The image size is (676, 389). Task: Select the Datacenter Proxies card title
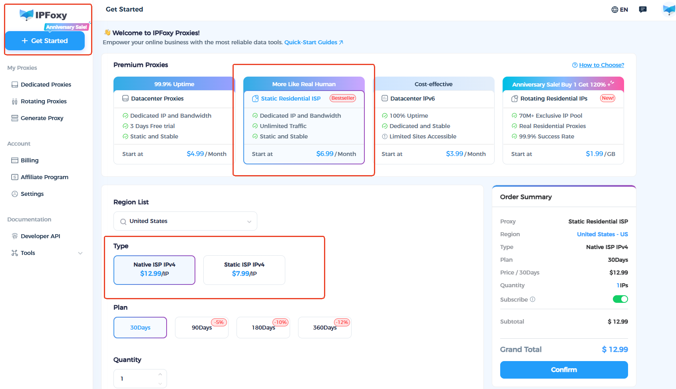(x=157, y=98)
